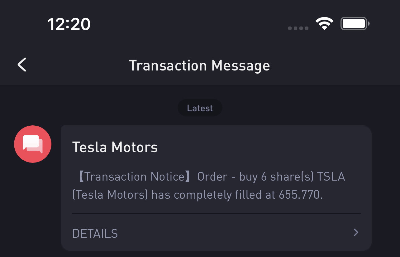400x257 pixels.
Task: Open details via the right chevron arrow
Action: (x=356, y=232)
